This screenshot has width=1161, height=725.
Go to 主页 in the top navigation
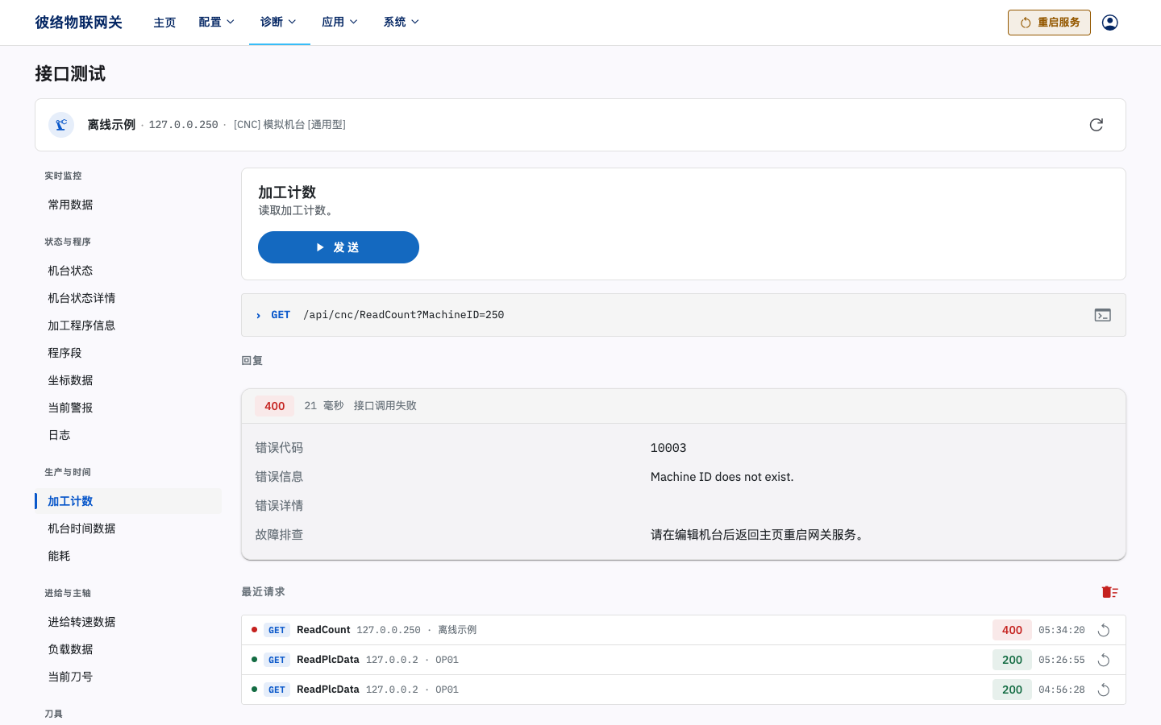[x=164, y=23]
